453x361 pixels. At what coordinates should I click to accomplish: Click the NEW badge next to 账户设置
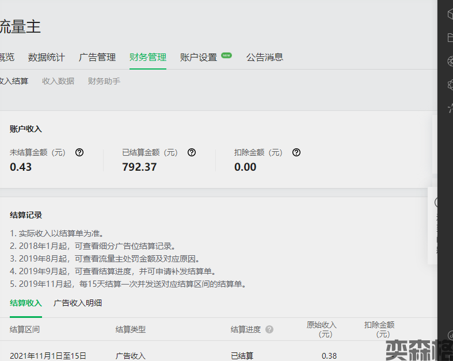227,56
